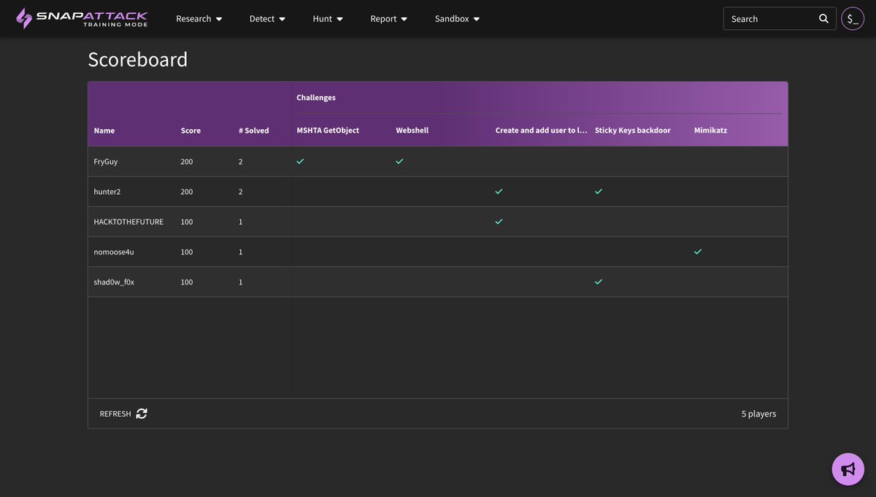Open the Research menu
Viewport: 876px width, 497px height.
tap(199, 19)
